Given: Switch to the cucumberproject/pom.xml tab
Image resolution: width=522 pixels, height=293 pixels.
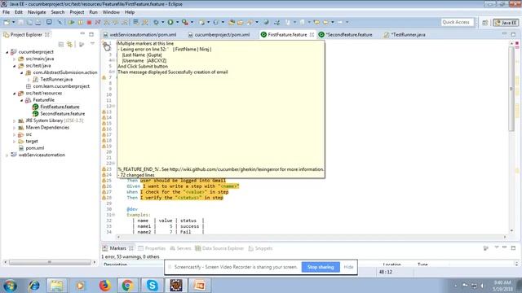Looking at the screenshot, I should (219, 34).
